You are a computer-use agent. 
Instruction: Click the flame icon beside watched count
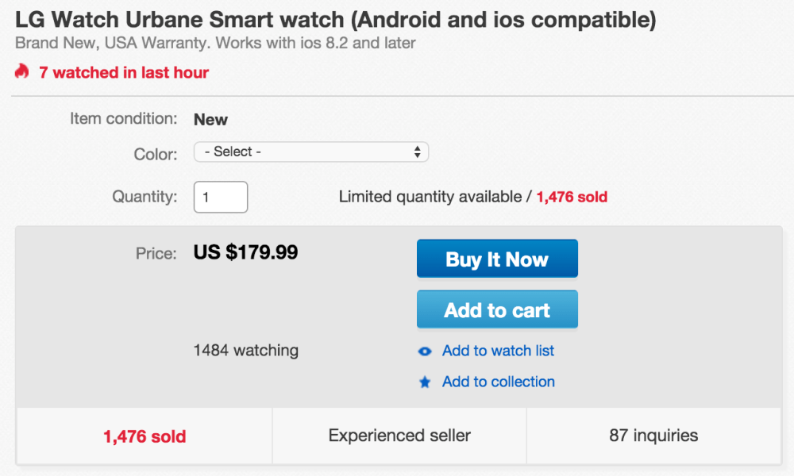(x=21, y=71)
